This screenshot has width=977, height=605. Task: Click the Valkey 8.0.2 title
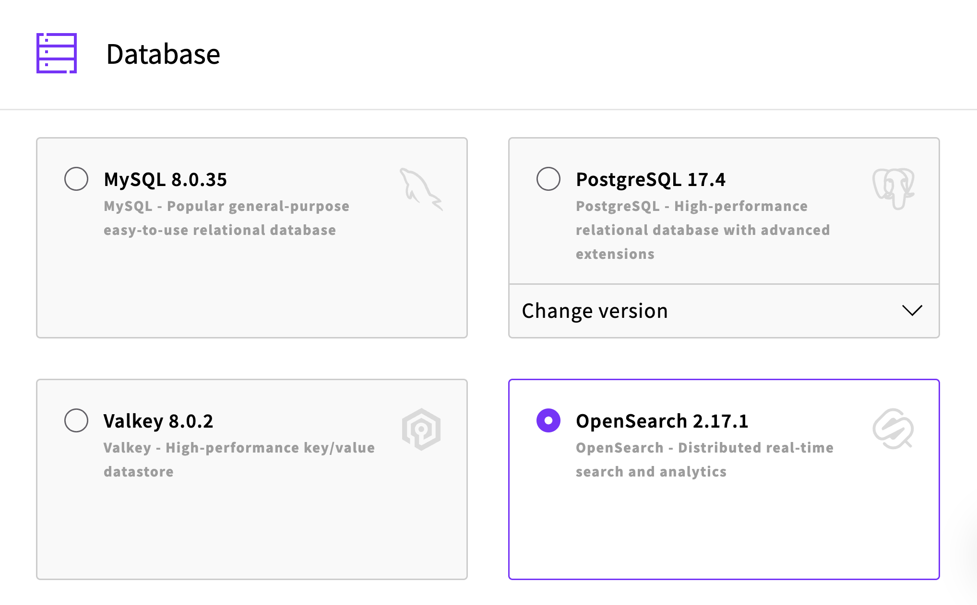[x=158, y=421]
